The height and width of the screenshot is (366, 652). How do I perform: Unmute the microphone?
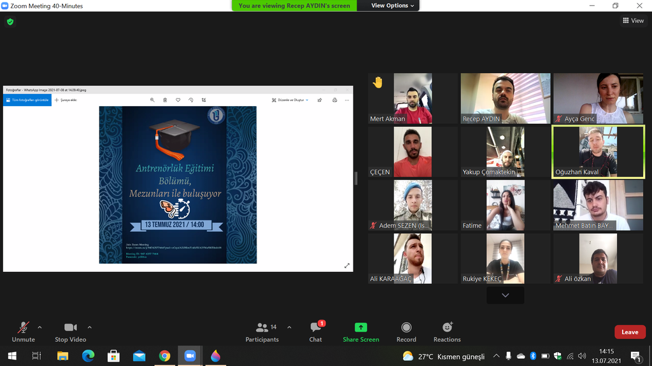[24, 331]
